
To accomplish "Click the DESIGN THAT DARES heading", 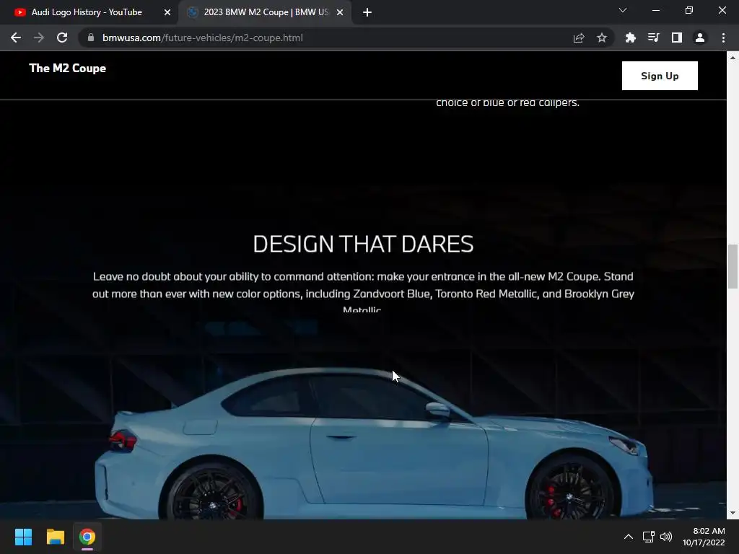I will click(363, 244).
